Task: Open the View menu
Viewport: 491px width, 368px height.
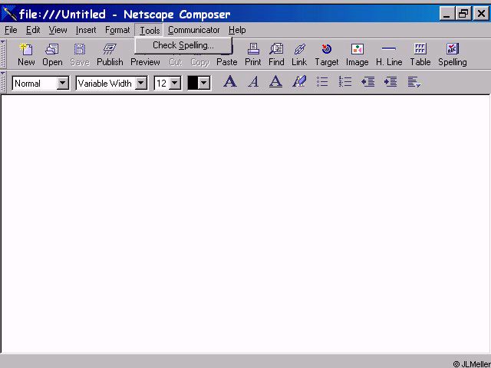Action: [58, 30]
